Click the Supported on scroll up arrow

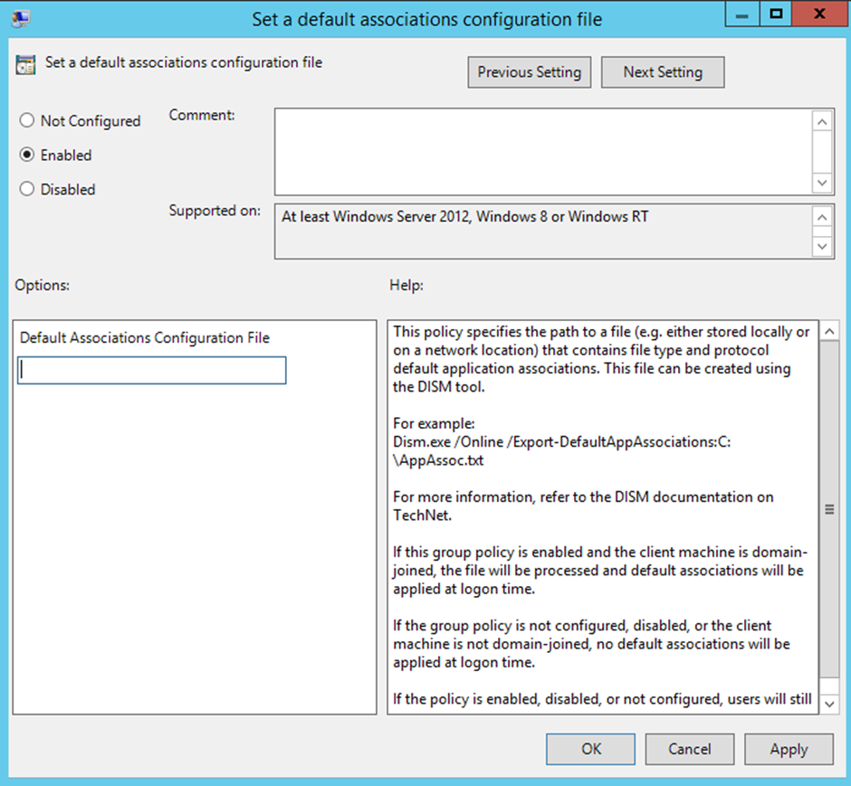[822, 217]
